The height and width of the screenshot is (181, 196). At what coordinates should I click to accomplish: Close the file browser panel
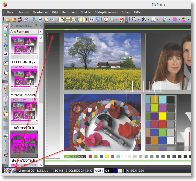pyautogui.click(x=41, y=26)
